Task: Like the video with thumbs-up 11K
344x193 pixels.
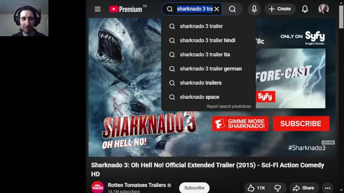Action: click(256, 188)
